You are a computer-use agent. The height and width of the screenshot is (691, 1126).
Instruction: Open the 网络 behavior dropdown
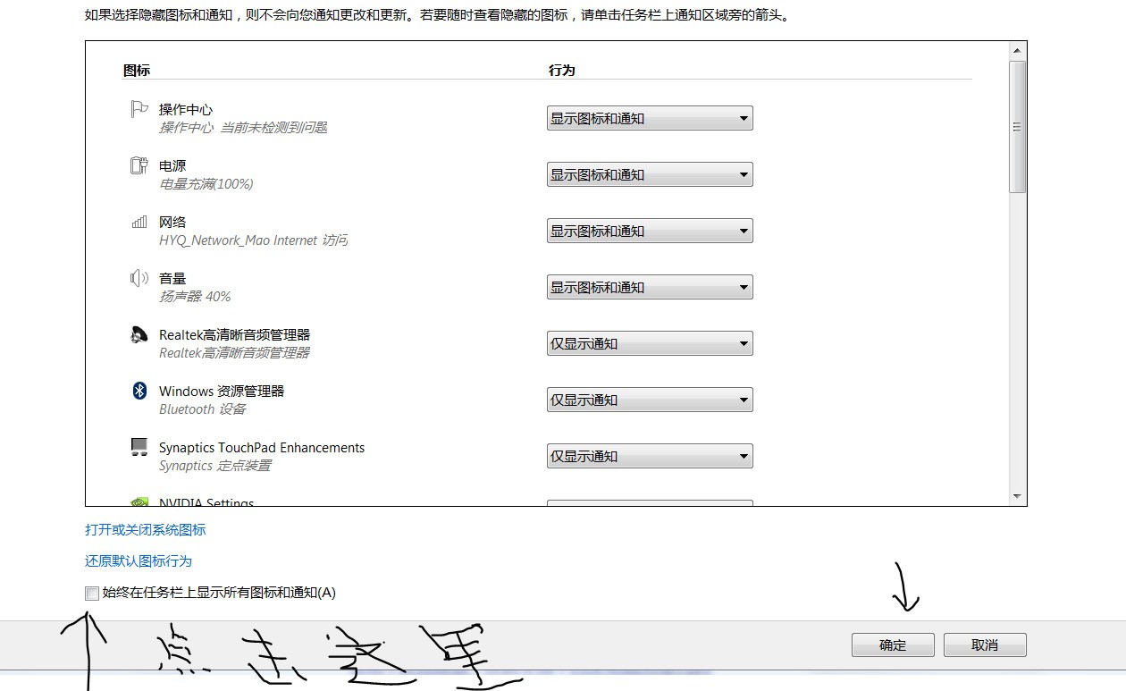click(x=650, y=231)
